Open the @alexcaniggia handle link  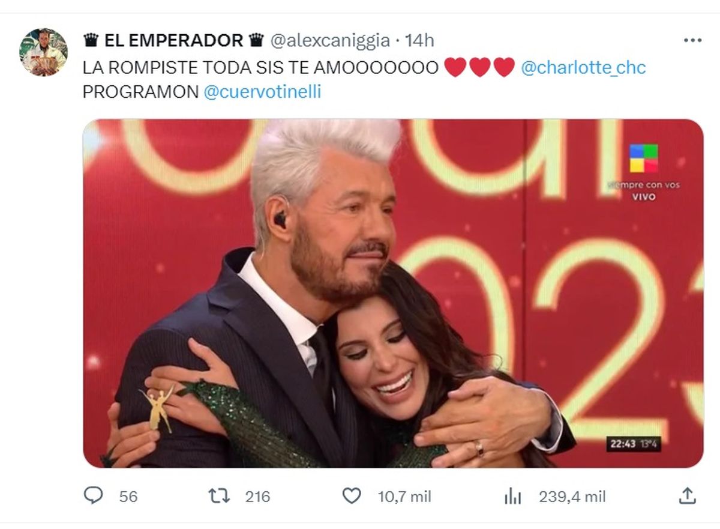click(329, 40)
